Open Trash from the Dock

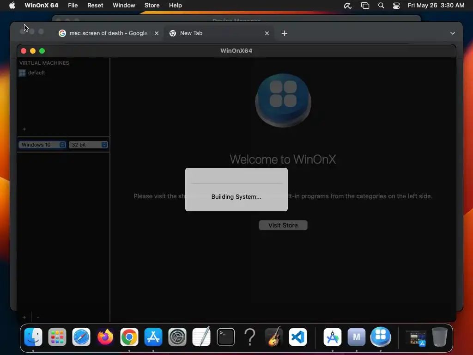(x=440, y=337)
